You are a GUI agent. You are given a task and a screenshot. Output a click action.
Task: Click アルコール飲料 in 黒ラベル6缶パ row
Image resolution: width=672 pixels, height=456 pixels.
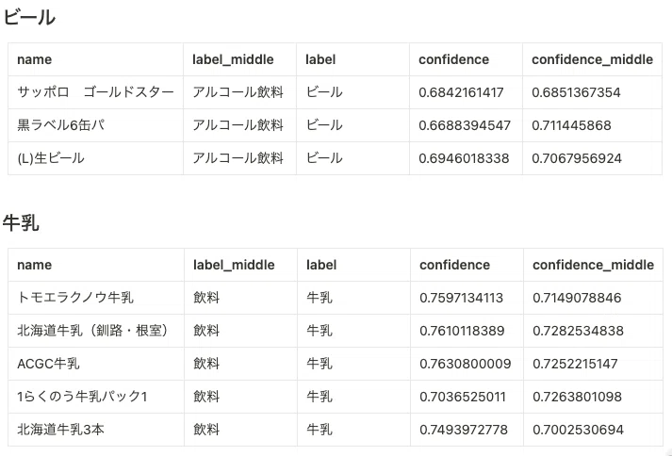pos(238,125)
